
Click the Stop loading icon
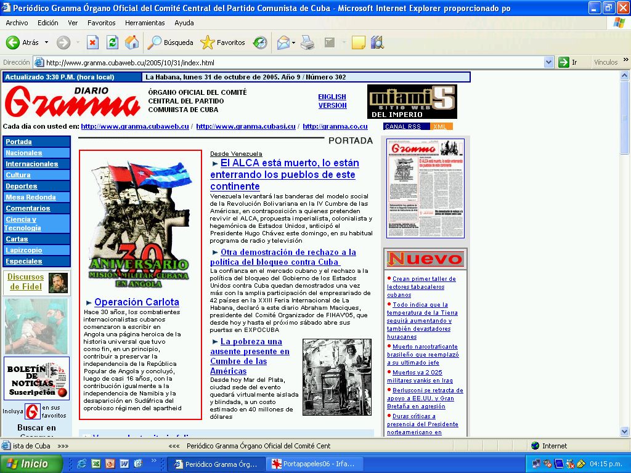tap(92, 42)
